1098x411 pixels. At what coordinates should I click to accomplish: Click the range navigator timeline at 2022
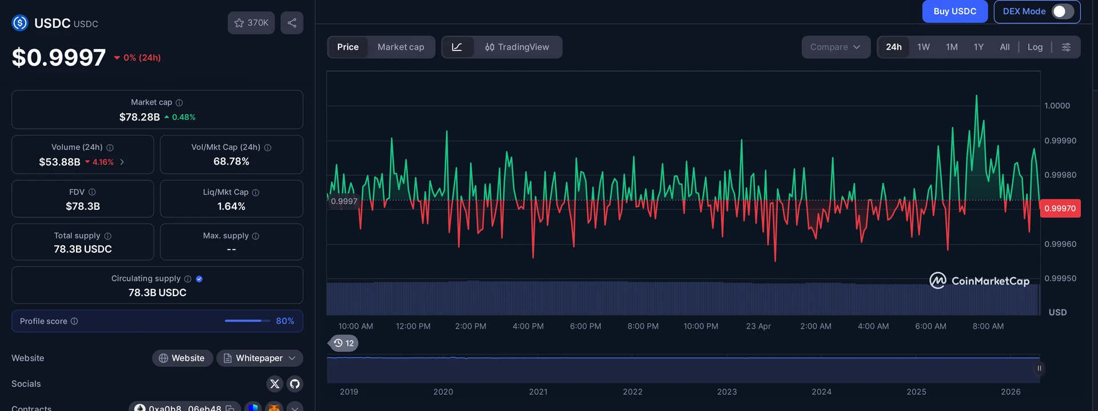click(632, 369)
